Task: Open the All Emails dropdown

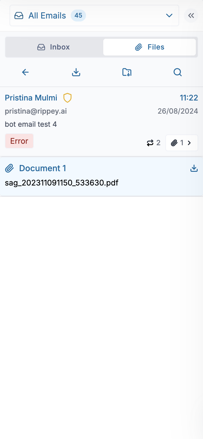Action: pyautogui.click(x=169, y=16)
